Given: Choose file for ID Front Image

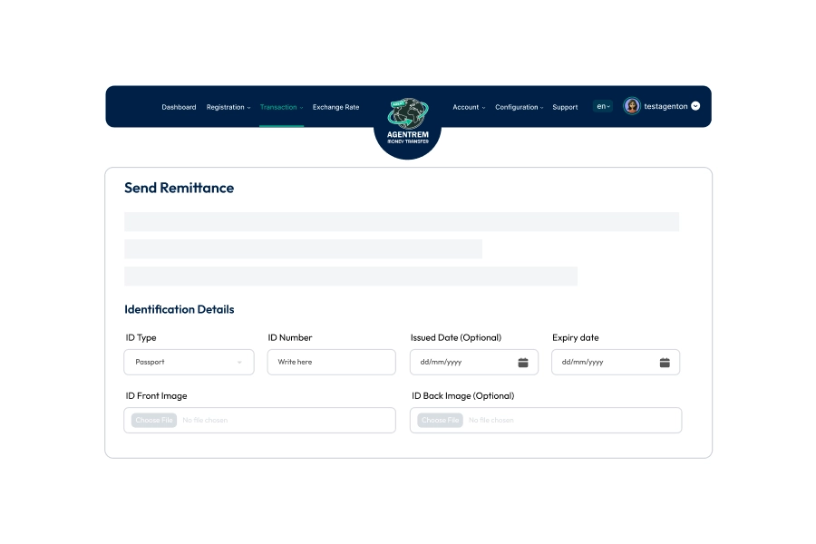Looking at the screenshot, I should click(154, 421).
